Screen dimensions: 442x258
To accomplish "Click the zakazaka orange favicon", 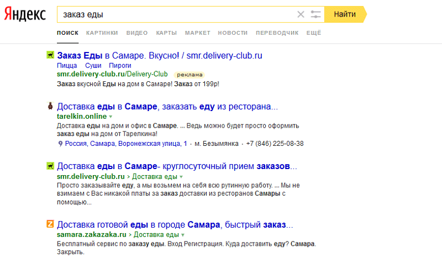I will pyautogui.click(x=50, y=224).
